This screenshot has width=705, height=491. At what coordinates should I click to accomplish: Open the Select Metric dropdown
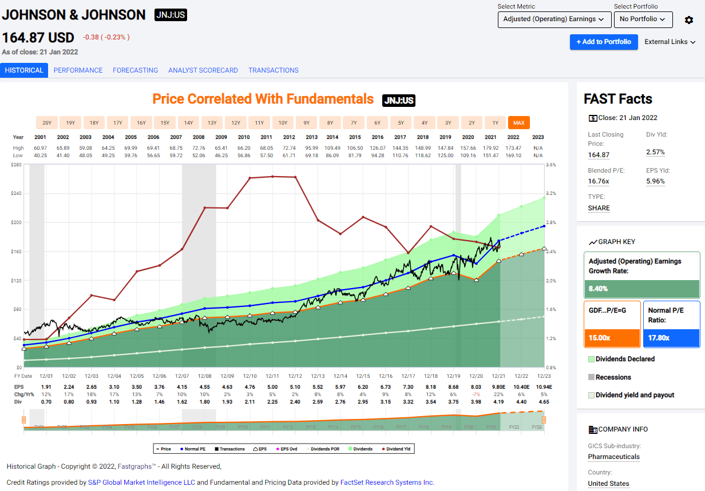point(554,19)
